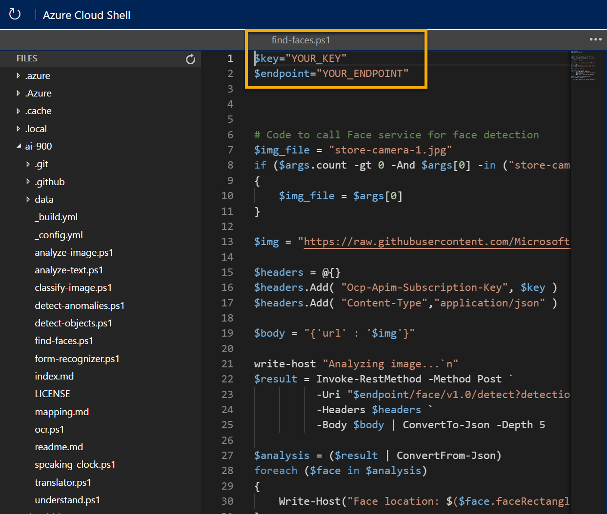Open detect-anomalies.ps1 file
This screenshot has height=514, width=607.
pyautogui.click(x=80, y=305)
